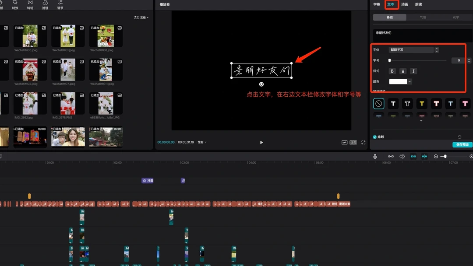Click the white text color swatch

(398, 82)
